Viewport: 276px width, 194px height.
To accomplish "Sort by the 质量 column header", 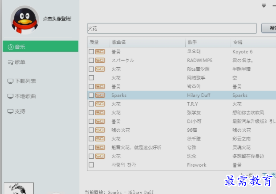I will [x=98, y=42].
